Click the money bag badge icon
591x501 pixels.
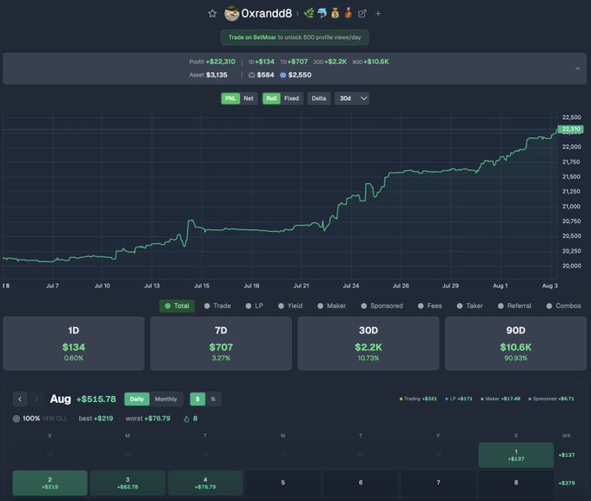tap(335, 14)
